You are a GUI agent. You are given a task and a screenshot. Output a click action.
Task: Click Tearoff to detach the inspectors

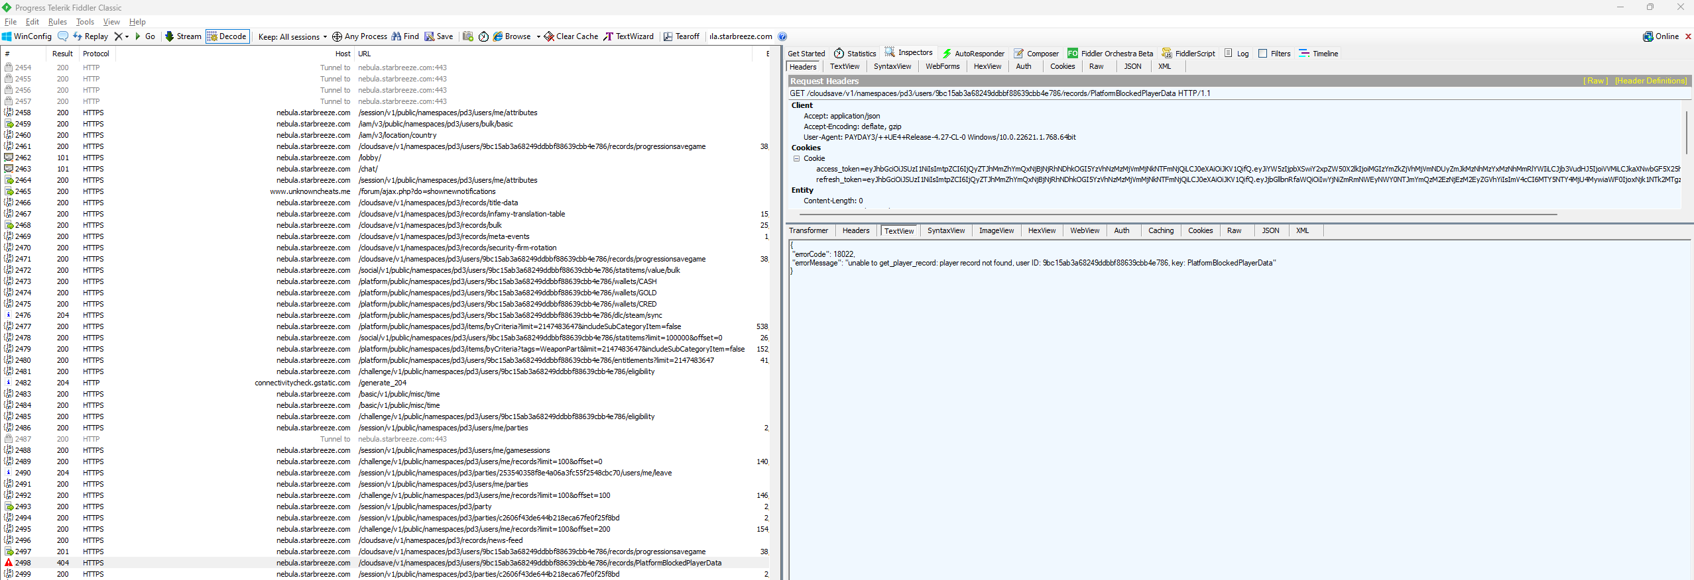682,36
